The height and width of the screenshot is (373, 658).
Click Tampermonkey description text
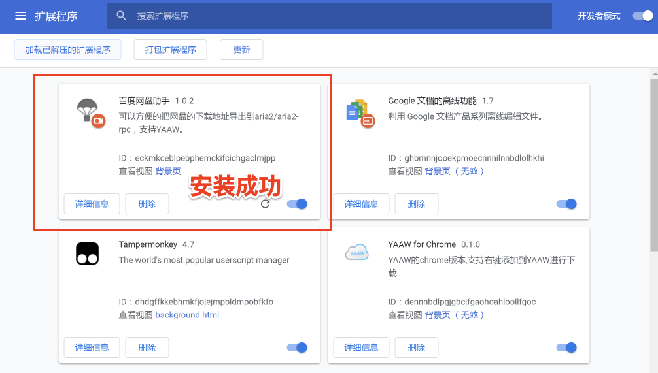click(x=204, y=260)
